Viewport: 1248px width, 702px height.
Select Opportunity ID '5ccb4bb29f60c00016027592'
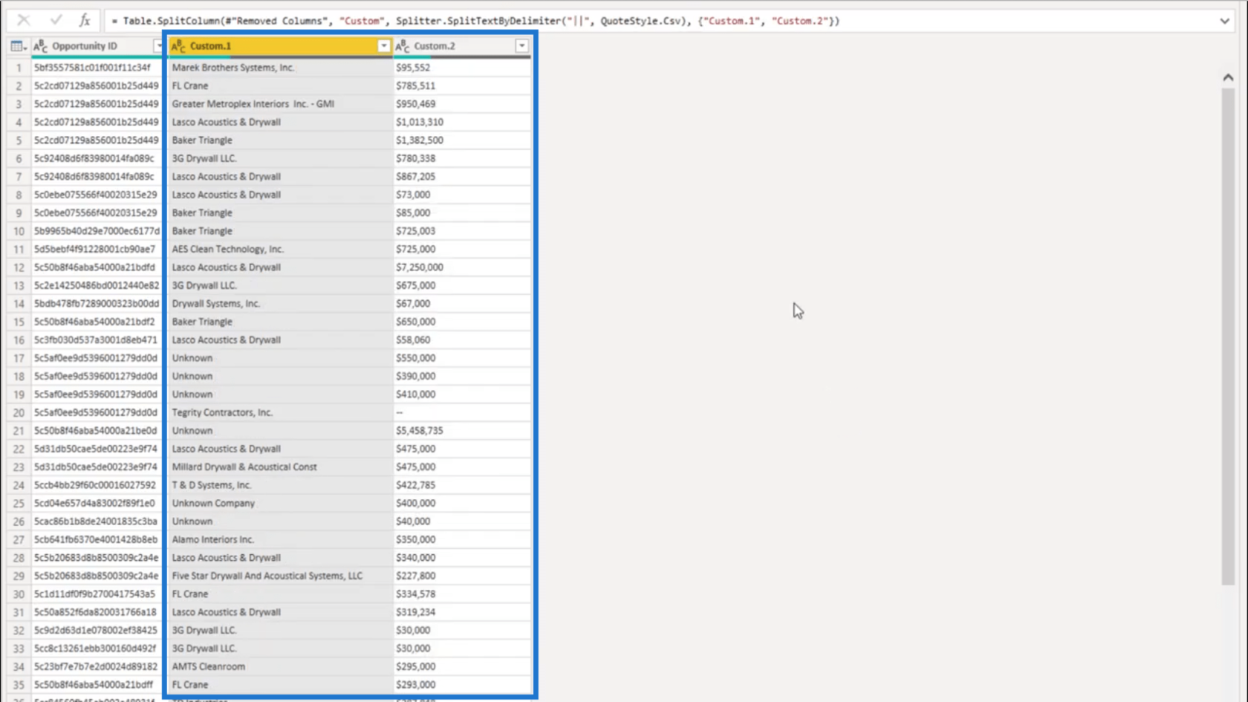coord(96,485)
